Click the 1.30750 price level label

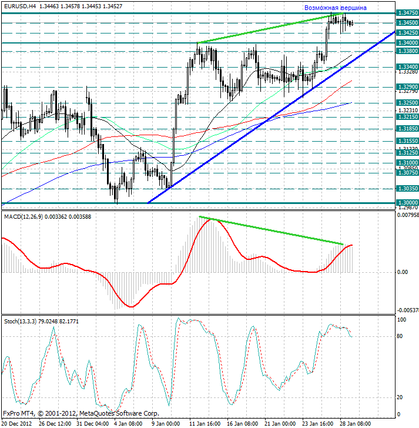[408, 172]
